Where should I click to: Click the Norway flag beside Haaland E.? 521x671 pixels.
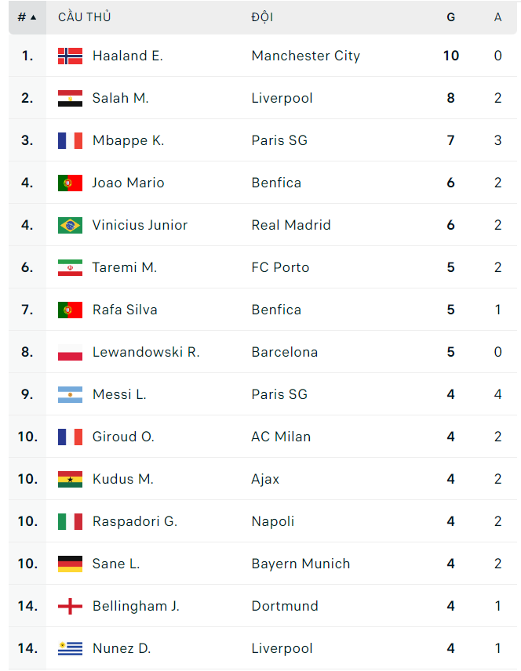point(70,56)
